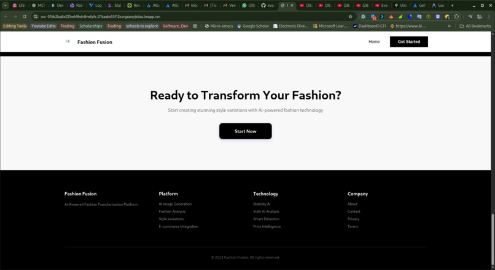Image resolution: width=495 pixels, height=270 pixels.
Task: Click the Get Started button
Action: point(409,42)
